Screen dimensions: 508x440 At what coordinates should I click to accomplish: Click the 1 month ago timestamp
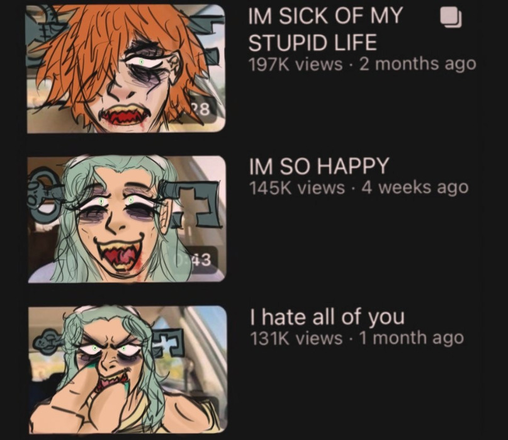click(x=412, y=338)
